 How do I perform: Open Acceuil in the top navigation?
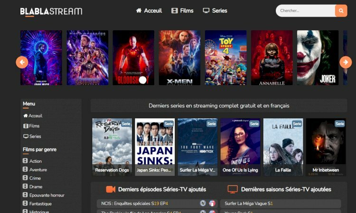point(149,10)
